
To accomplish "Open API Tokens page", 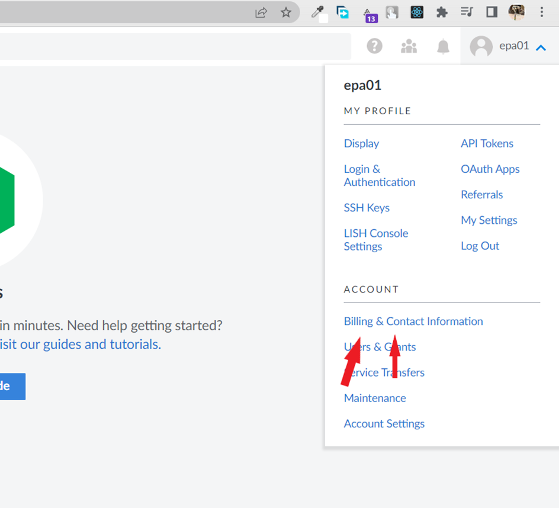I will (487, 143).
